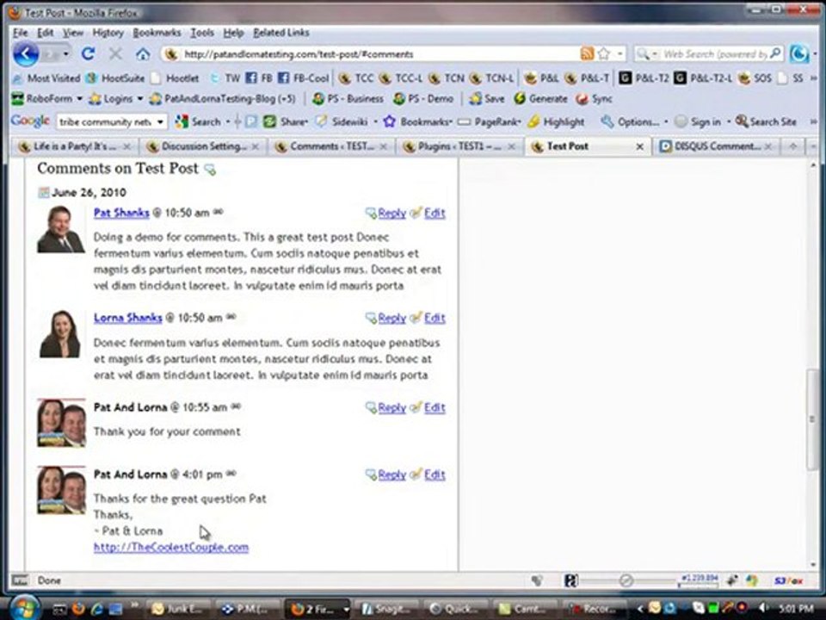Click the volume icon in system tray
The width and height of the screenshot is (826, 620).
[x=764, y=609]
